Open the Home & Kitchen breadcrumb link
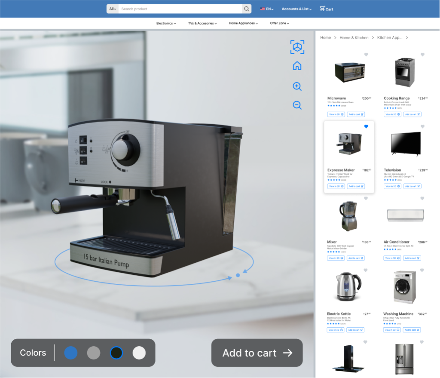Screen dimensions: 440x378 354,37
